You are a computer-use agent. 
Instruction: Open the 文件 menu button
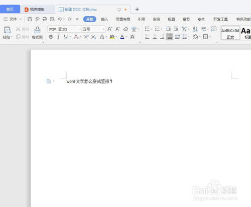coord(13,19)
